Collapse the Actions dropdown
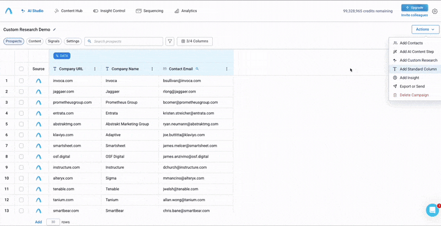441x226 pixels. click(x=426, y=29)
